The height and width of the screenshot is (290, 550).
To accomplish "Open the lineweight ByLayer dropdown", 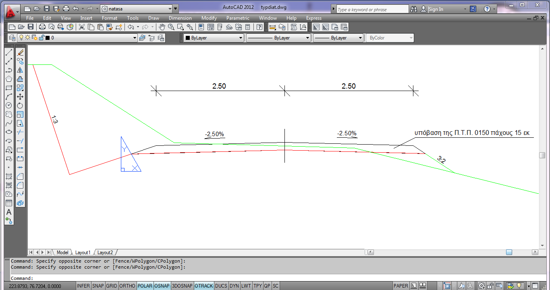I will click(x=361, y=38).
